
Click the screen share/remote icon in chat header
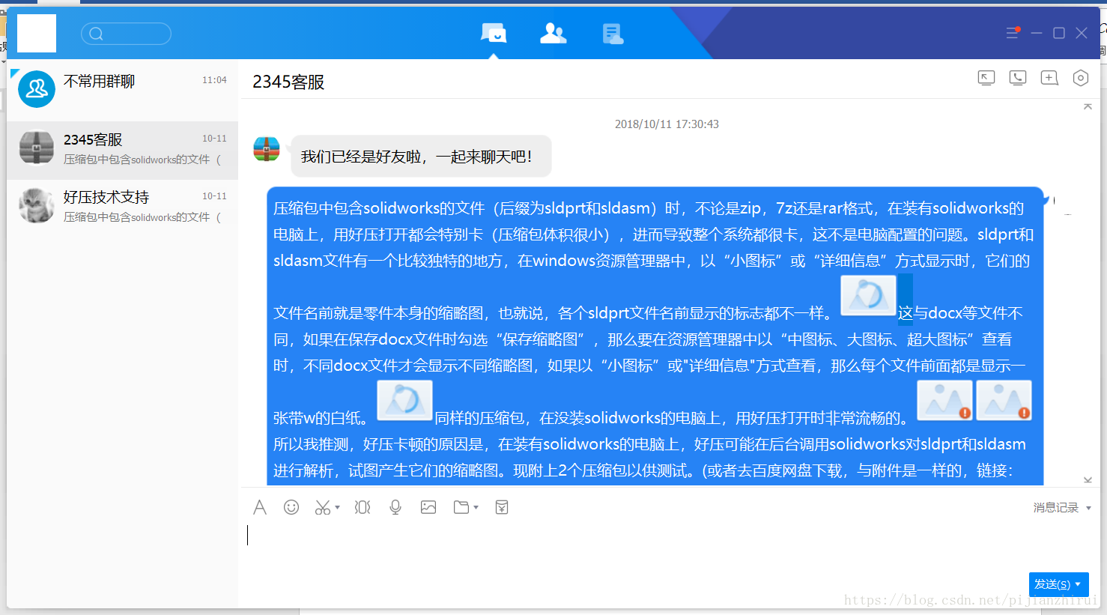point(986,78)
